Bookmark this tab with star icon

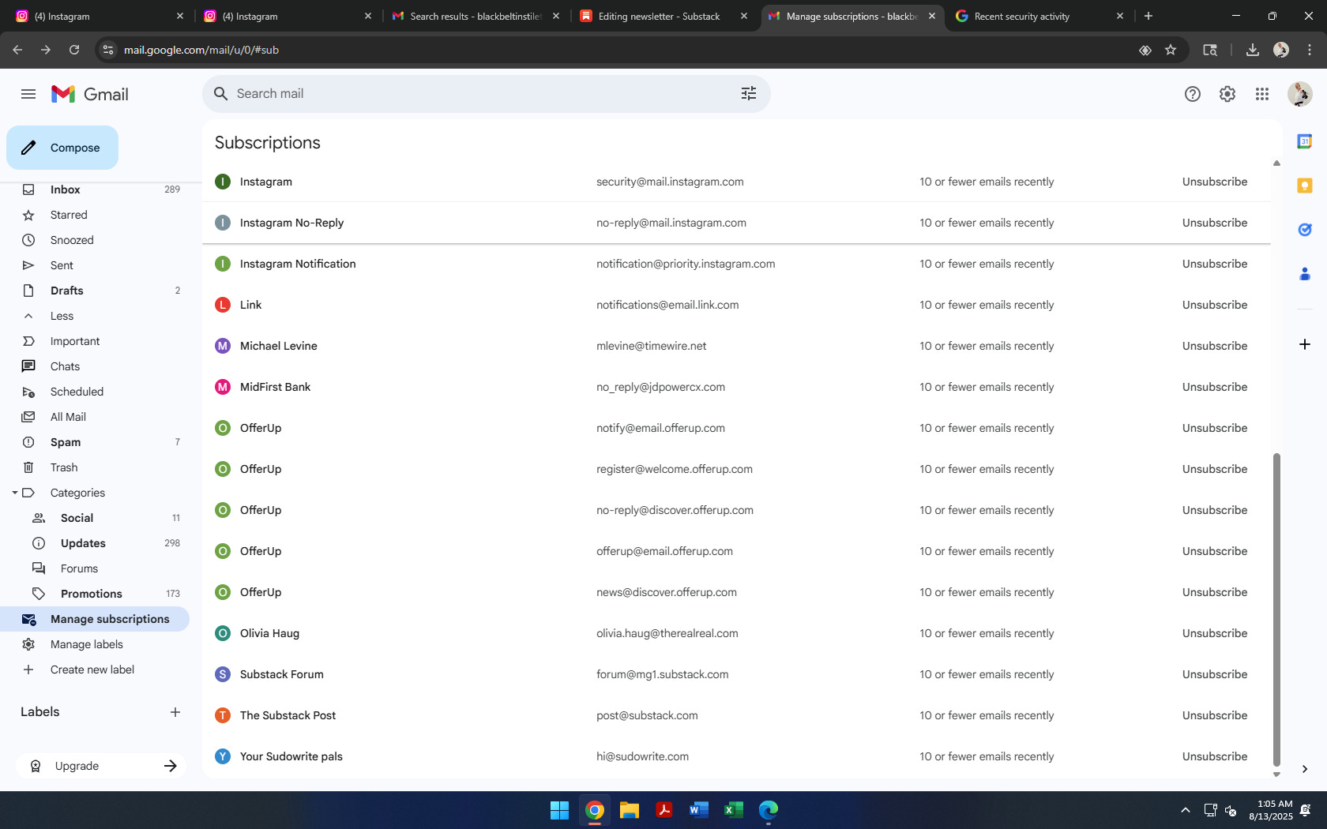click(1171, 50)
